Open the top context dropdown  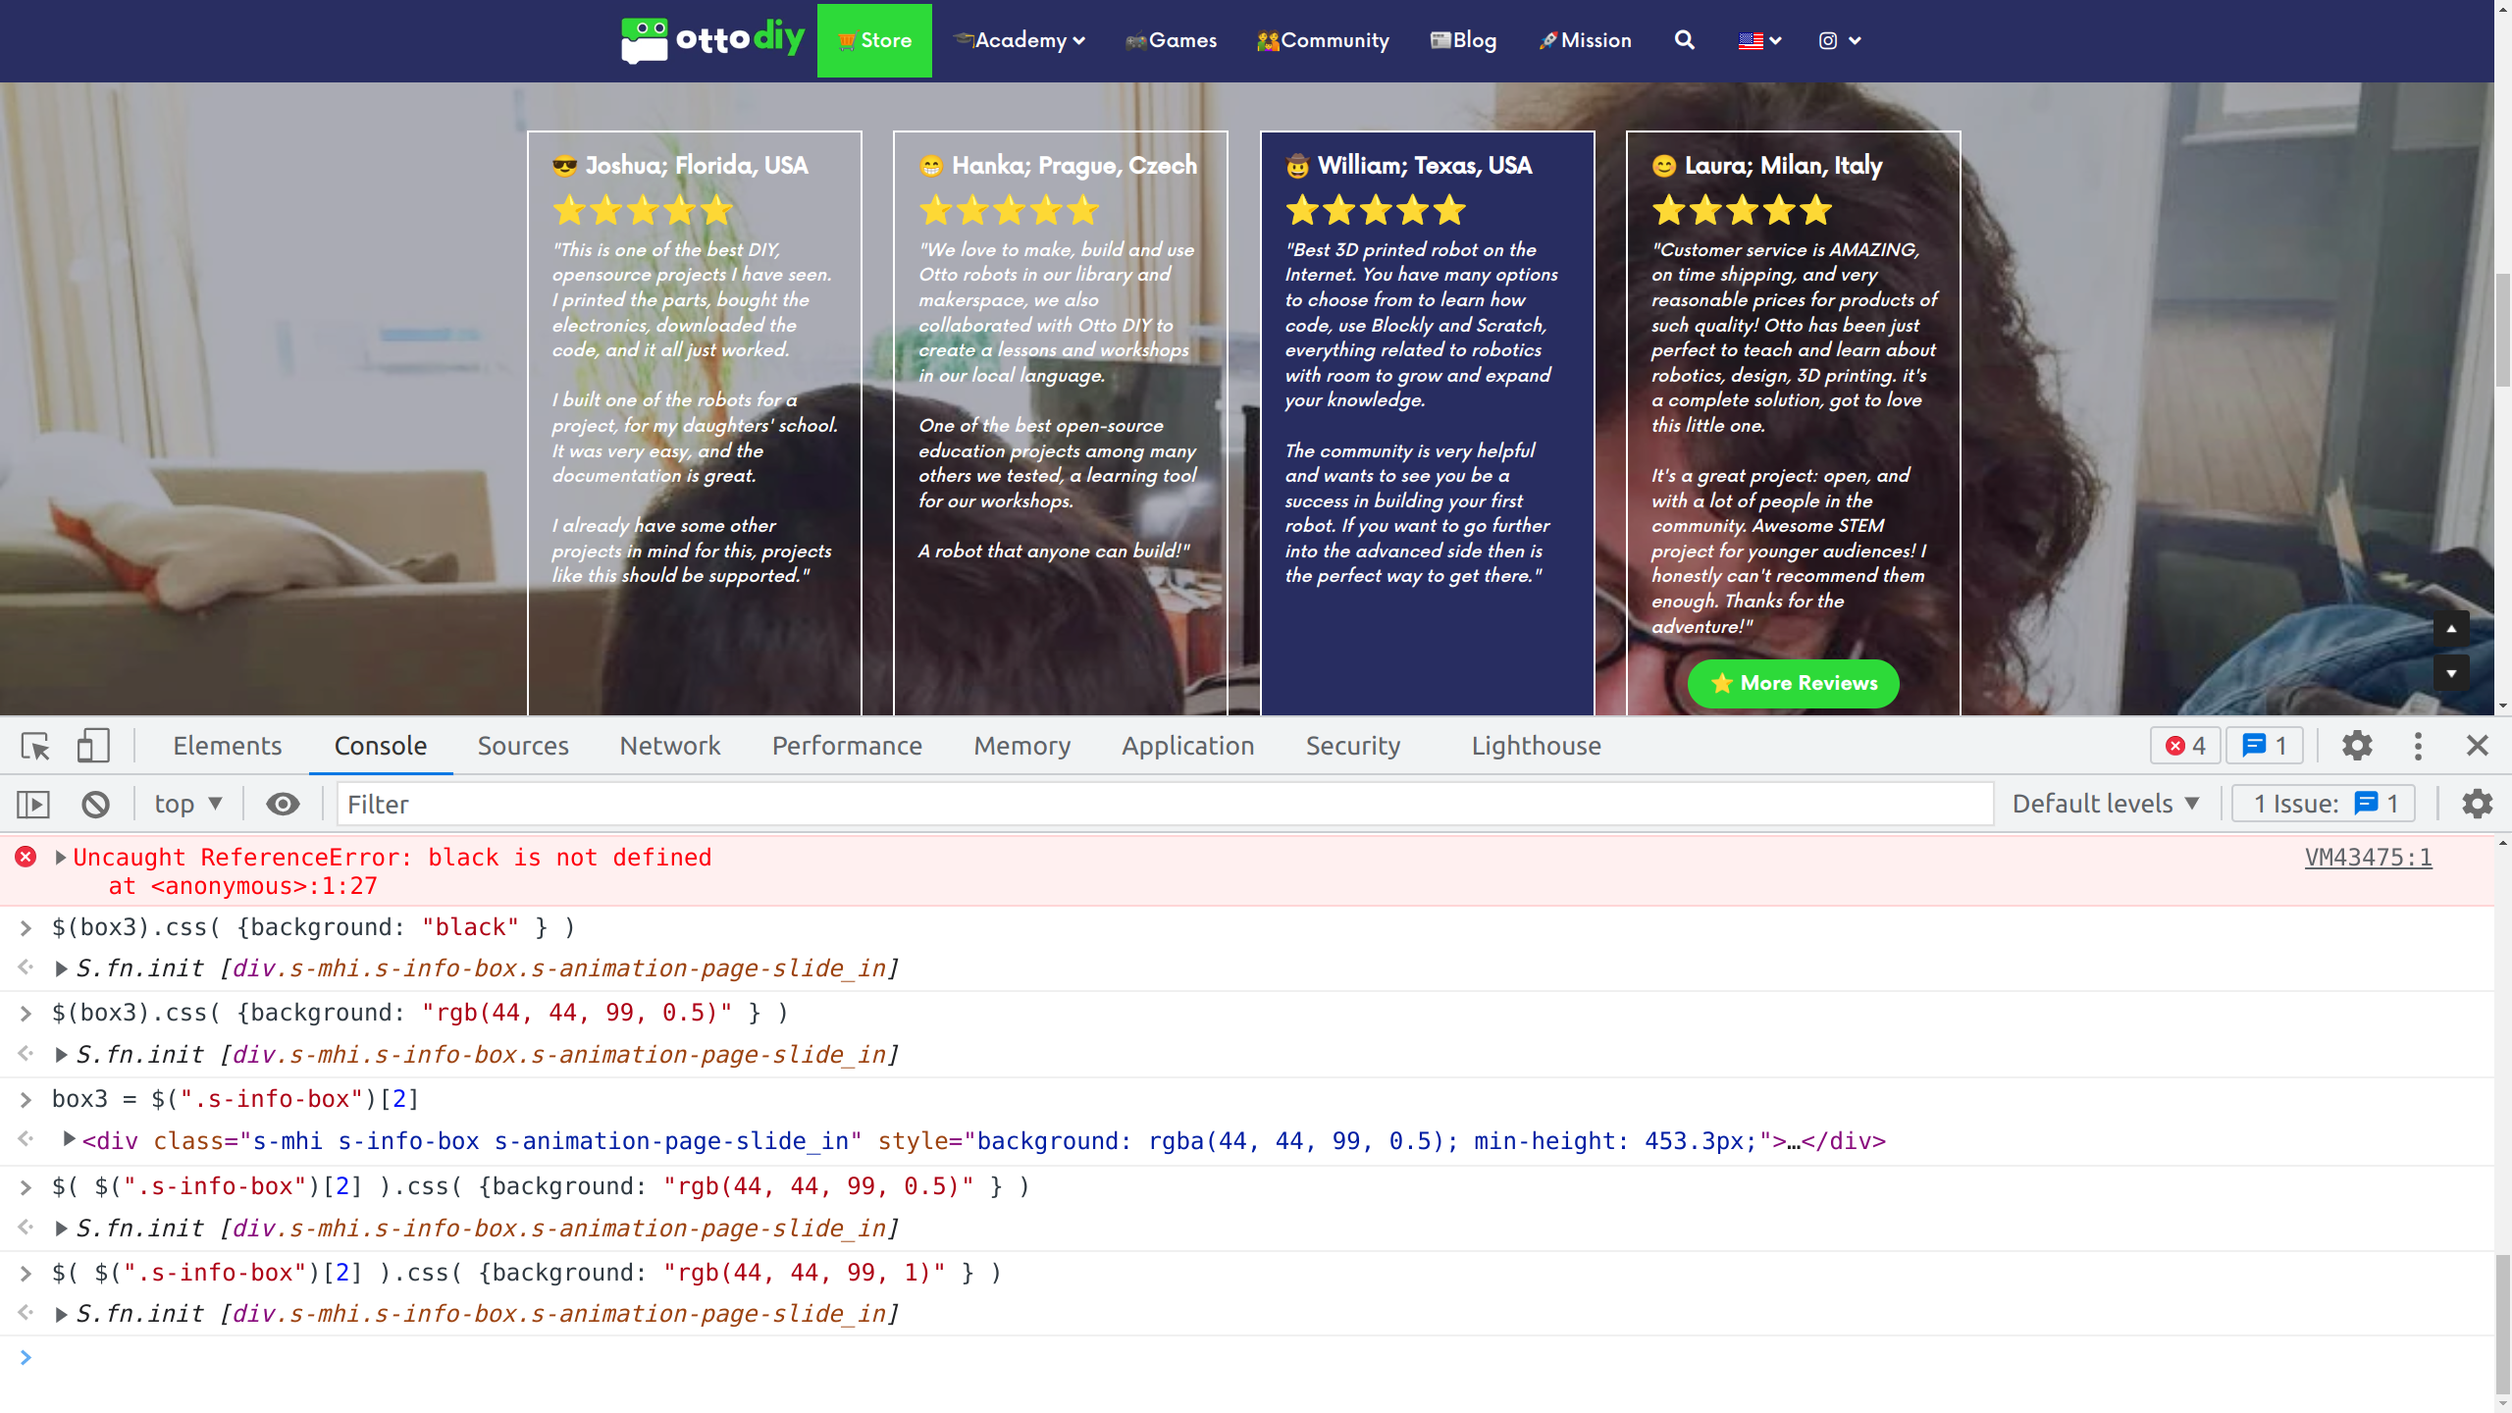pos(188,805)
